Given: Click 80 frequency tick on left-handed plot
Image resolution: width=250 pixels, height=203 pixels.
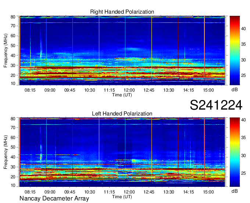Looking at the screenshot, I should (13, 119).
